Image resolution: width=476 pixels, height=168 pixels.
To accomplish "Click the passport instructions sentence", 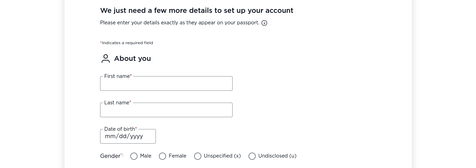I will click(x=180, y=23).
